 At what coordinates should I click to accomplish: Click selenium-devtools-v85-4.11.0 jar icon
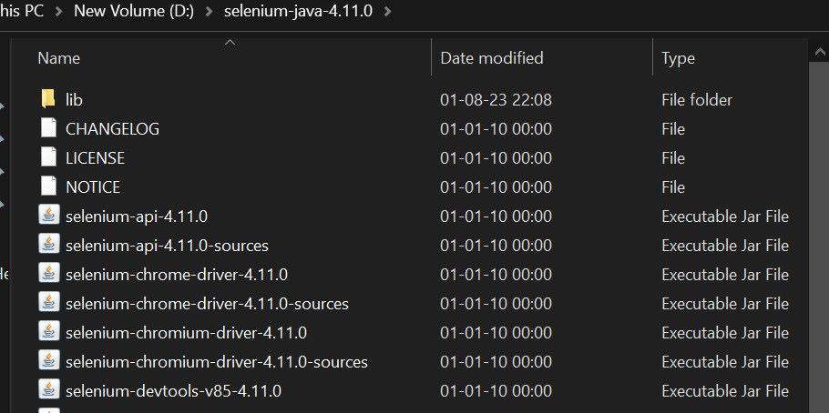click(48, 390)
